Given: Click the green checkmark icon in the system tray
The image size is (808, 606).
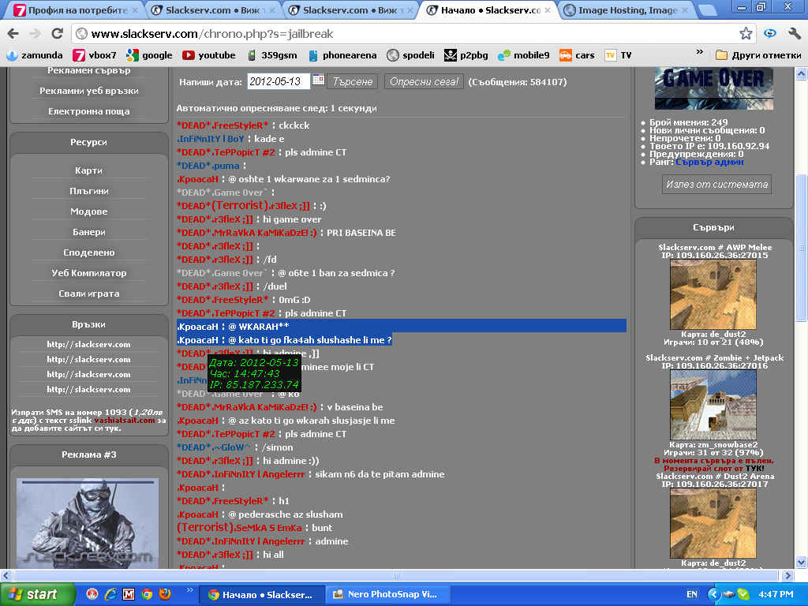Looking at the screenshot, I should point(743,594).
